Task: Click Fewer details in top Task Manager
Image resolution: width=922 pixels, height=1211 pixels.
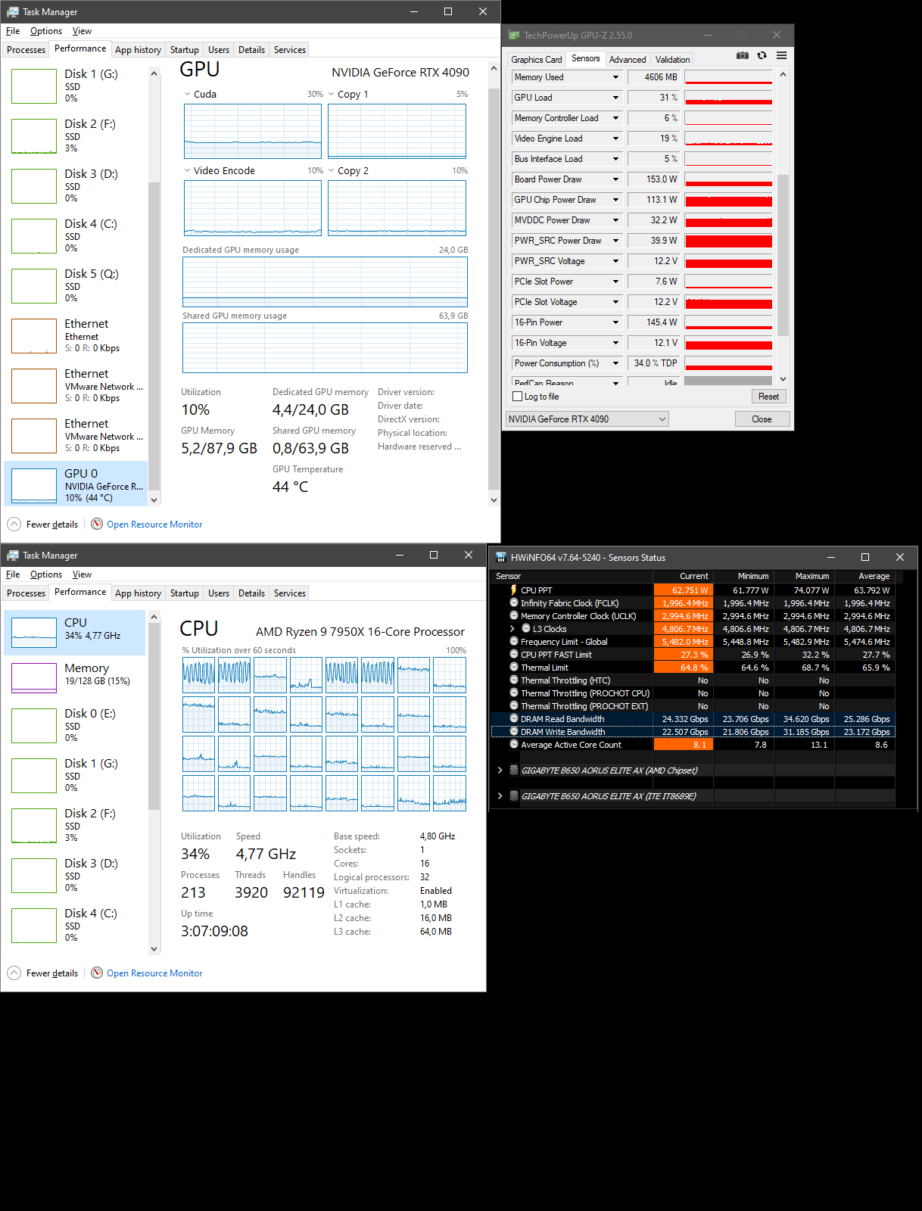Action: click(x=52, y=525)
